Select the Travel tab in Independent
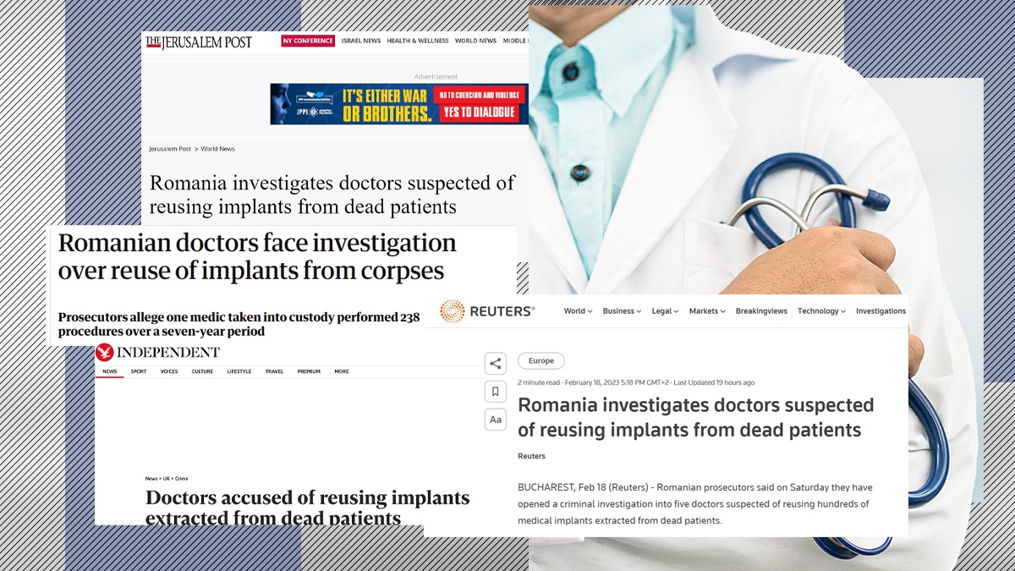The height and width of the screenshot is (571, 1015). click(x=274, y=371)
